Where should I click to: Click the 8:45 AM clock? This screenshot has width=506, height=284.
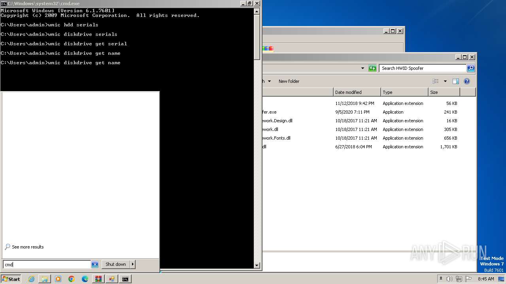pyautogui.click(x=486, y=279)
